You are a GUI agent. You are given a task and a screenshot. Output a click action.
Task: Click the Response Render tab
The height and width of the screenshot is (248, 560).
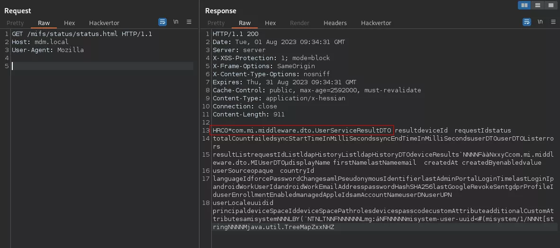299,23
